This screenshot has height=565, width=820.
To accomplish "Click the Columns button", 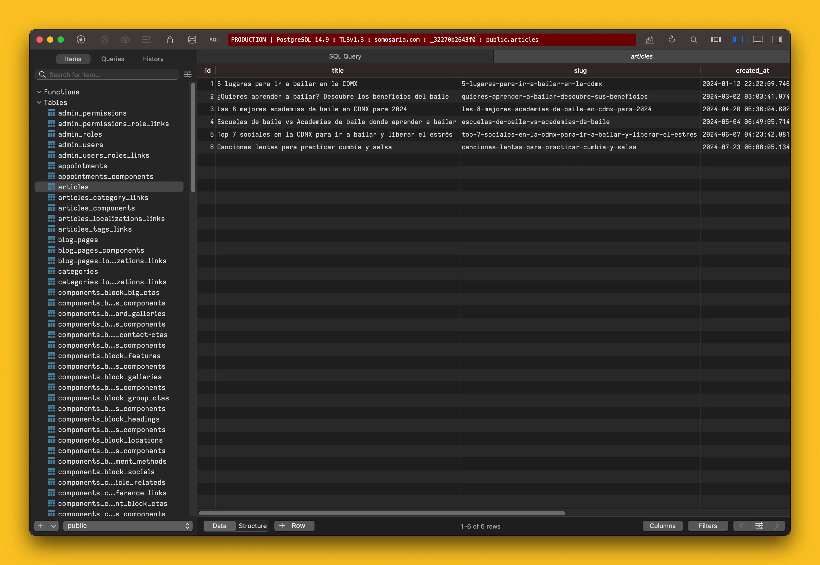I will point(662,526).
